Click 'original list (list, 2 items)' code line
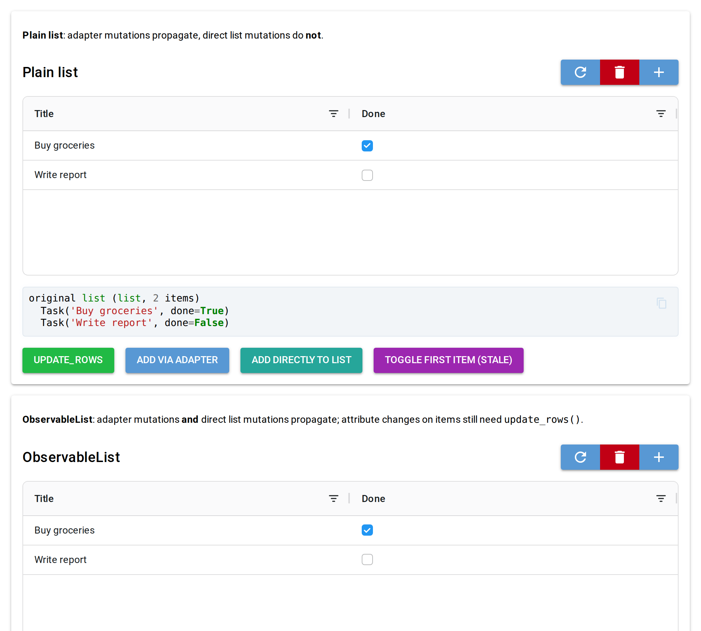Screen dimensions: 701x631 point(114,298)
